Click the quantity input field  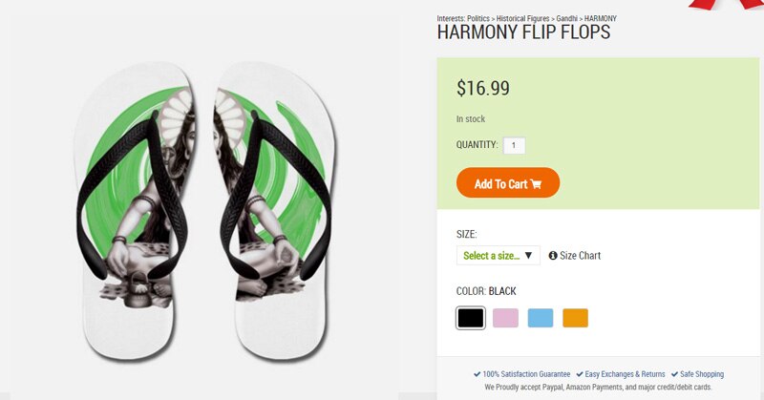514,145
